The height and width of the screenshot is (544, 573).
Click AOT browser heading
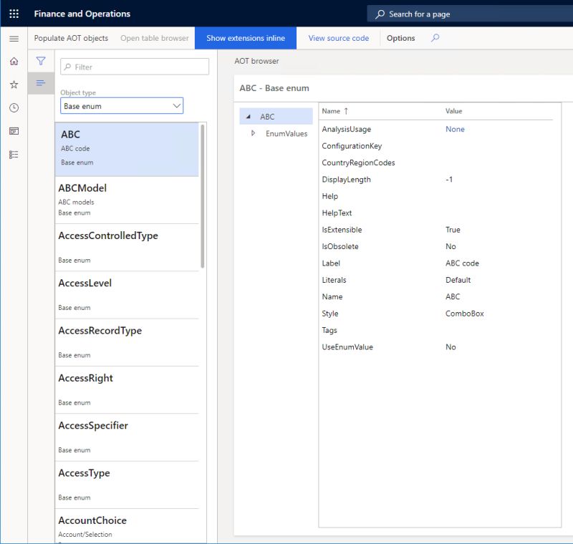256,61
